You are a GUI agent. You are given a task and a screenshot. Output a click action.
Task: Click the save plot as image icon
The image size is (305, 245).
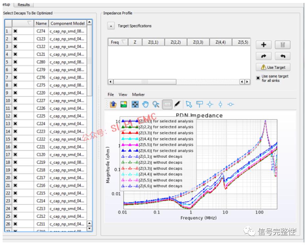tap(124, 104)
